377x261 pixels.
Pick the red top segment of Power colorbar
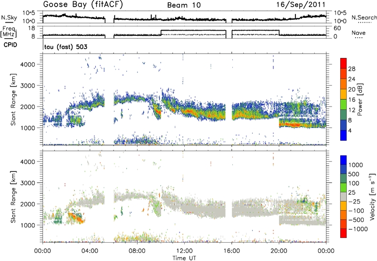point(344,63)
